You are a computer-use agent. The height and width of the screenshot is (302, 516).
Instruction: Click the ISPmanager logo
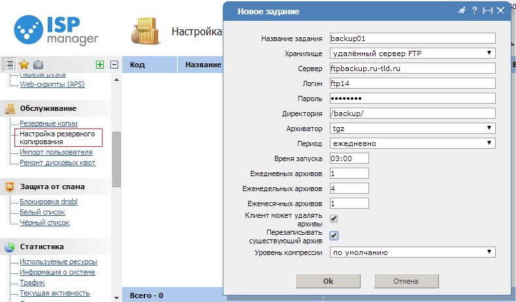[x=56, y=30]
